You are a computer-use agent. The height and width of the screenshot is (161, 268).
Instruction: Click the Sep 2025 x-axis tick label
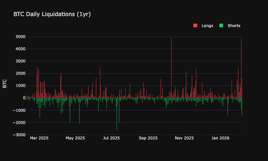point(148,138)
